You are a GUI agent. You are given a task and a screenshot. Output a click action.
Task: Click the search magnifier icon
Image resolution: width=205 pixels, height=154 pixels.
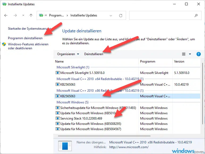(x=196, y=16)
